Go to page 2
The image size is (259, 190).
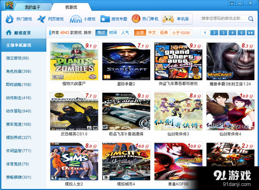pyautogui.click(x=214, y=33)
